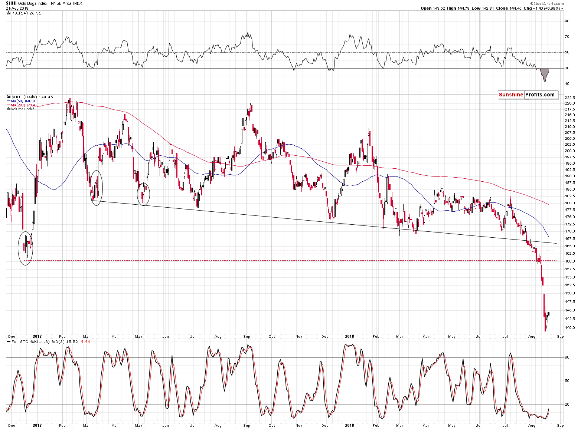The image size is (581, 429).
Task: Select the Open 143.52 value
Action: pyautogui.click(x=433, y=8)
